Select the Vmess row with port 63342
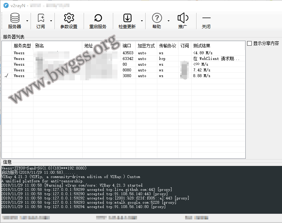282x223 pixels. pos(123,59)
